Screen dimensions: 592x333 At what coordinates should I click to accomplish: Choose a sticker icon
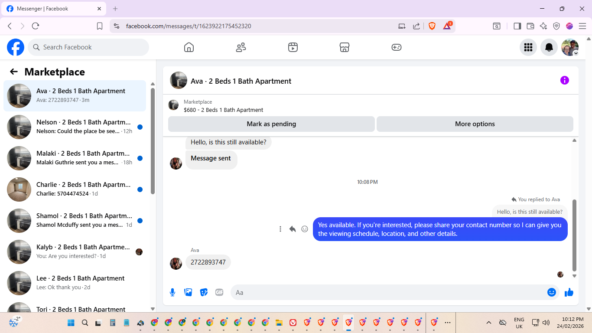(x=204, y=292)
